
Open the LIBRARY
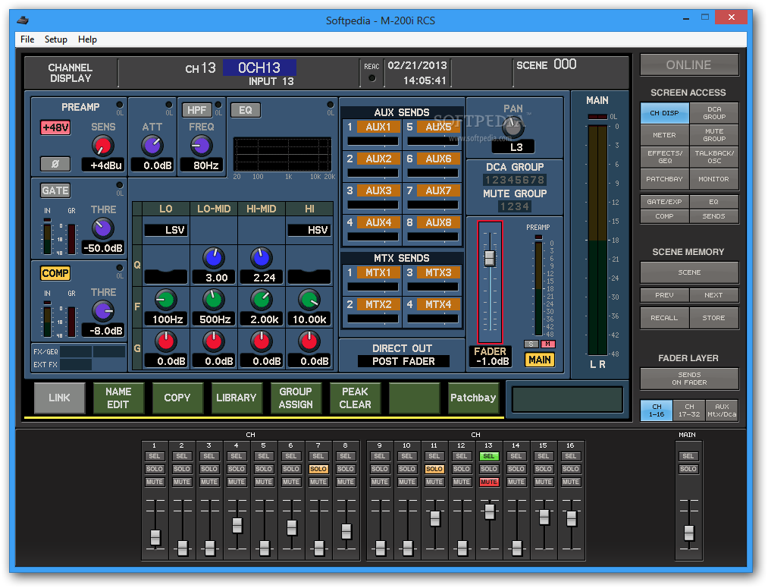coord(237,398)
